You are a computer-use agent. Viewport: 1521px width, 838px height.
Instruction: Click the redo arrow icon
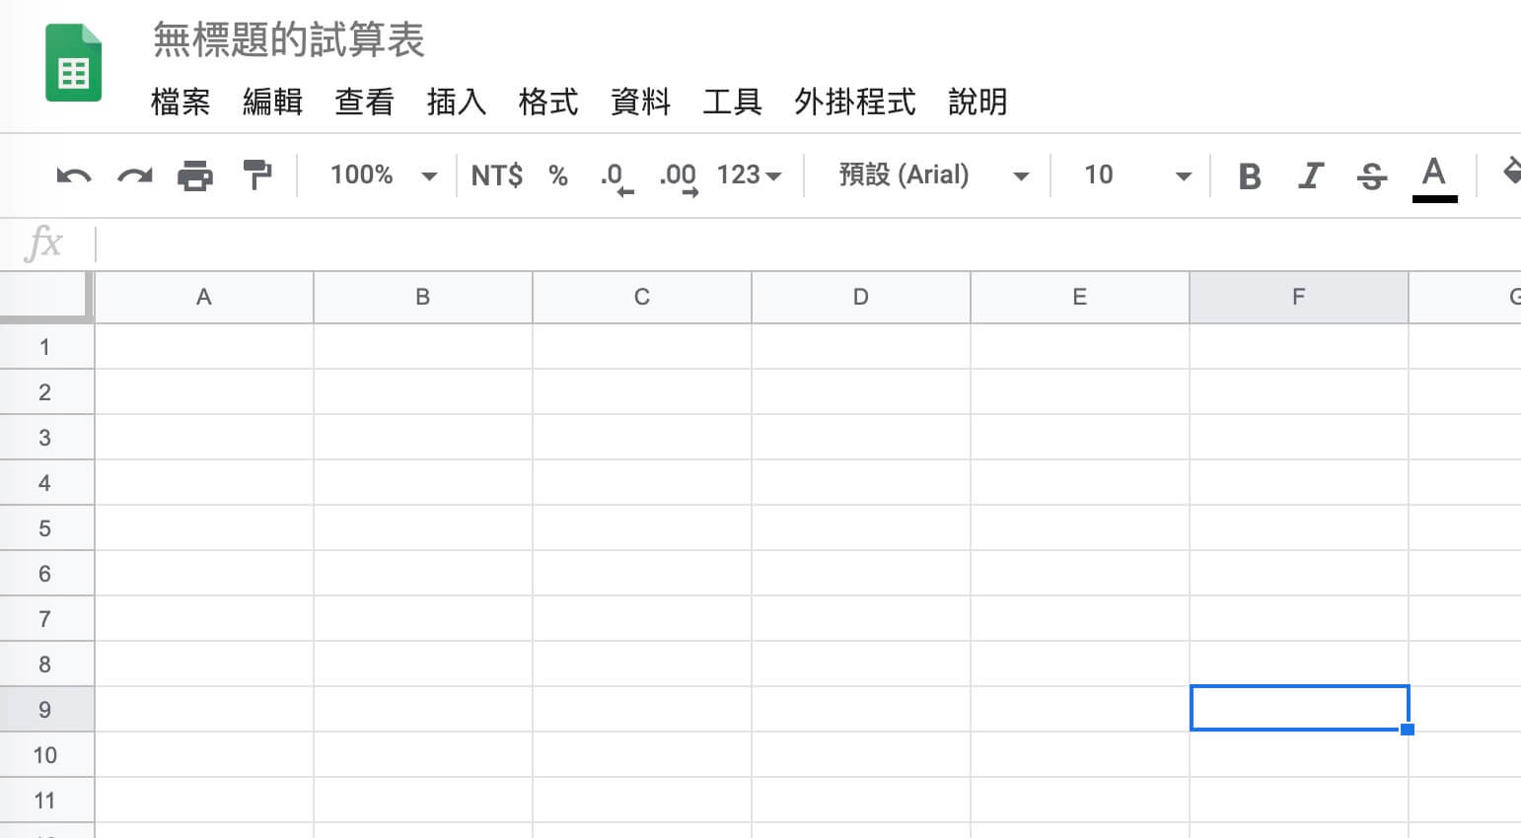tap(134, 176)
